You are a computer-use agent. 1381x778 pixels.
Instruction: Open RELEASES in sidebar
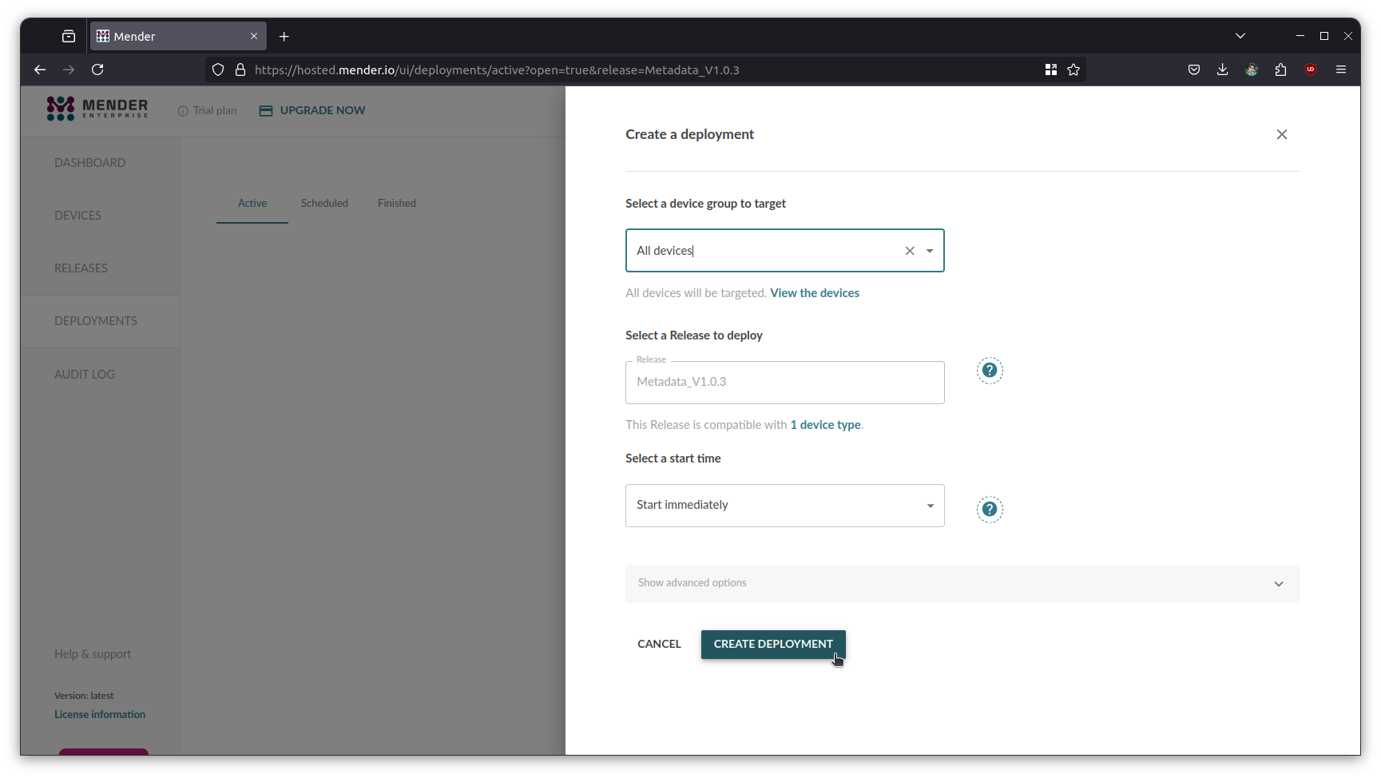81,268
